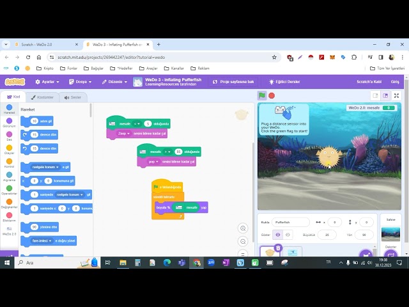The width and height of the screenshot is (409, 307).
Task: Open Windows Start menu
Action: (x=7, y=263)
